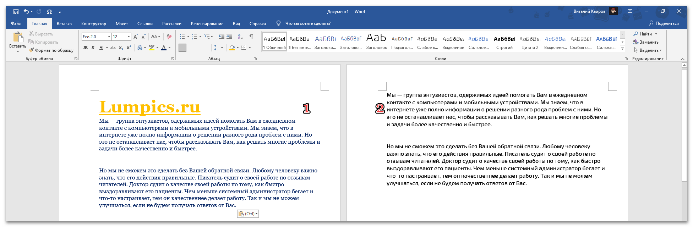Viewport: 693px width, 227px height.
Task: Clear all formatting with the eraser icon
Action: tap(169, 37)
